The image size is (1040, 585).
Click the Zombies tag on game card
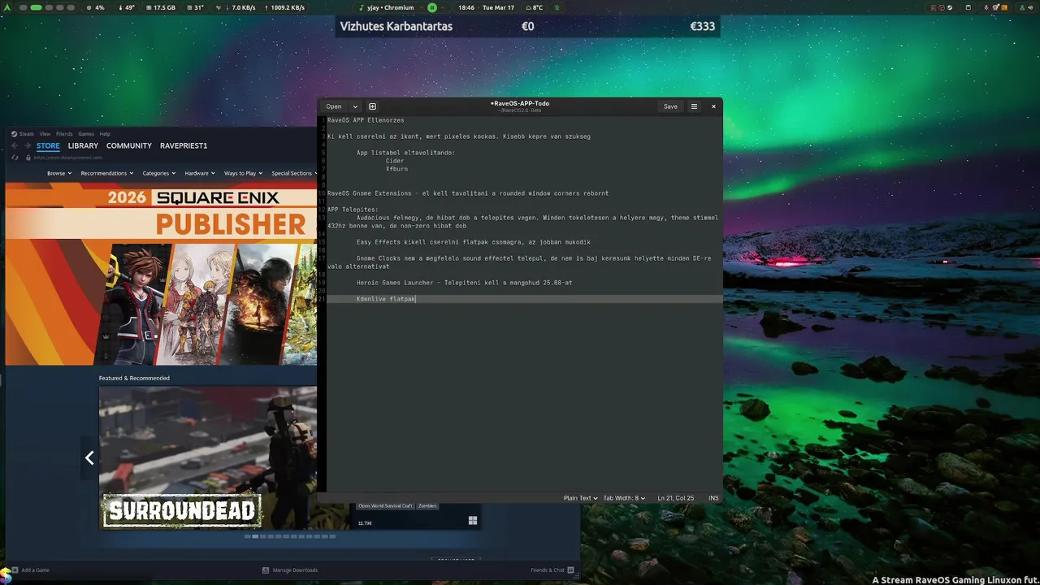[x=427, y=506]
